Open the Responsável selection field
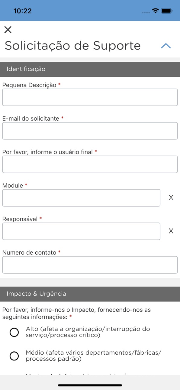The width and height of the screenshot is (180, 390). pos(81,231)
